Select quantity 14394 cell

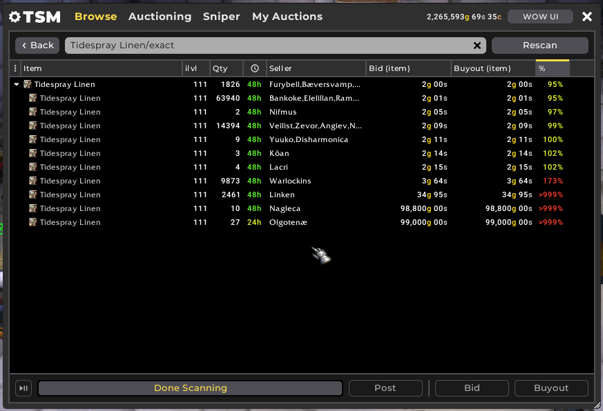[x=228, y=126]
